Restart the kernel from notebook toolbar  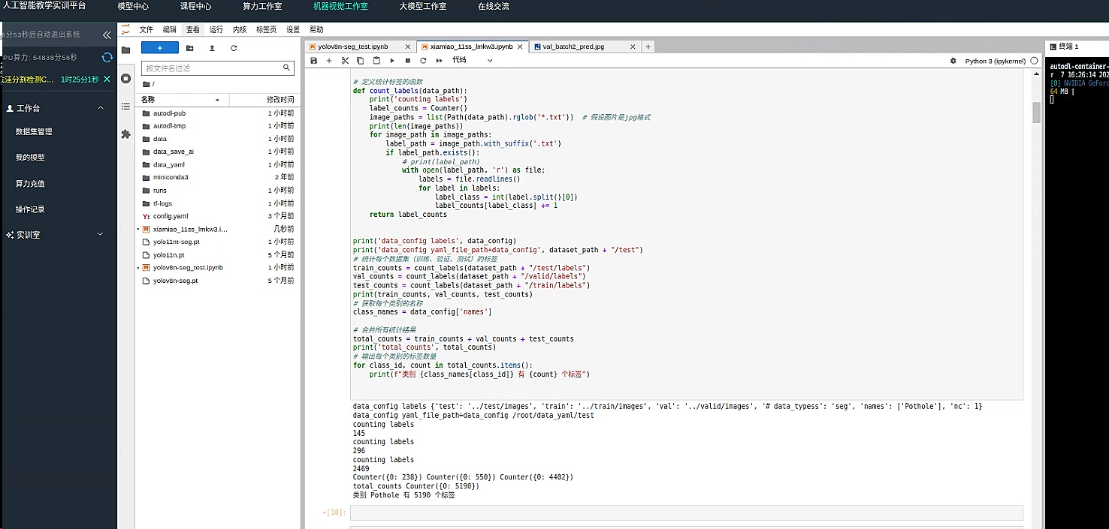click(423, 60)
